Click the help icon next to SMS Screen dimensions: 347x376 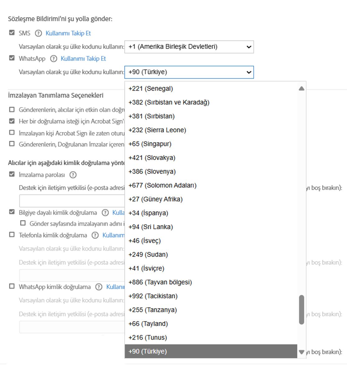click(38, 33)
